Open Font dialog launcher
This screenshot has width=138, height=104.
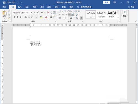coord(56,22)
